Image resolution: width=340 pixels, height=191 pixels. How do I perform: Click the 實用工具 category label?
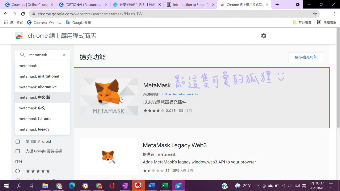[185, 111]
